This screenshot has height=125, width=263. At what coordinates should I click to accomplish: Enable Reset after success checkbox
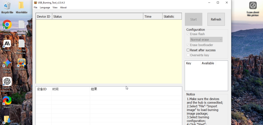pos(188,50)
